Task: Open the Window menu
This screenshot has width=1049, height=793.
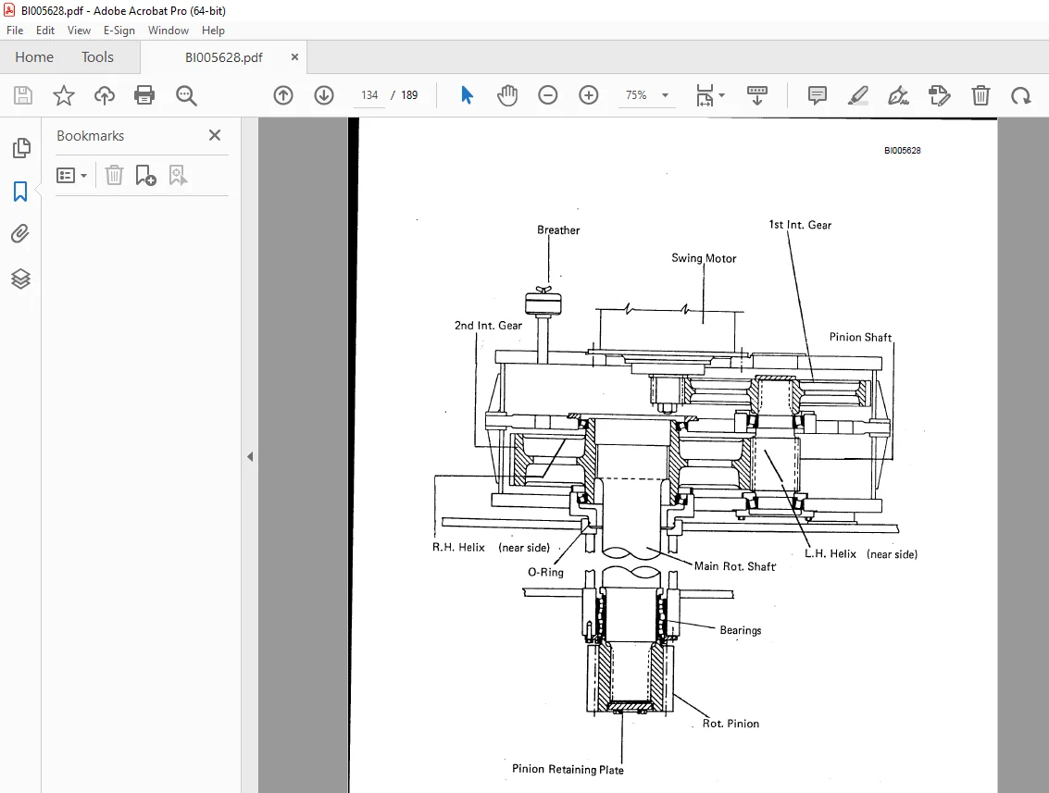Action: tap(168, 31)
